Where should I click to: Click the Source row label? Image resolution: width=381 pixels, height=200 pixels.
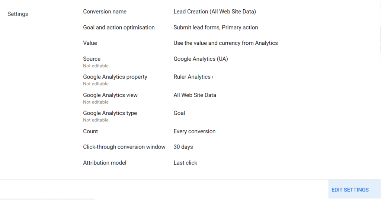click(92, 59)
